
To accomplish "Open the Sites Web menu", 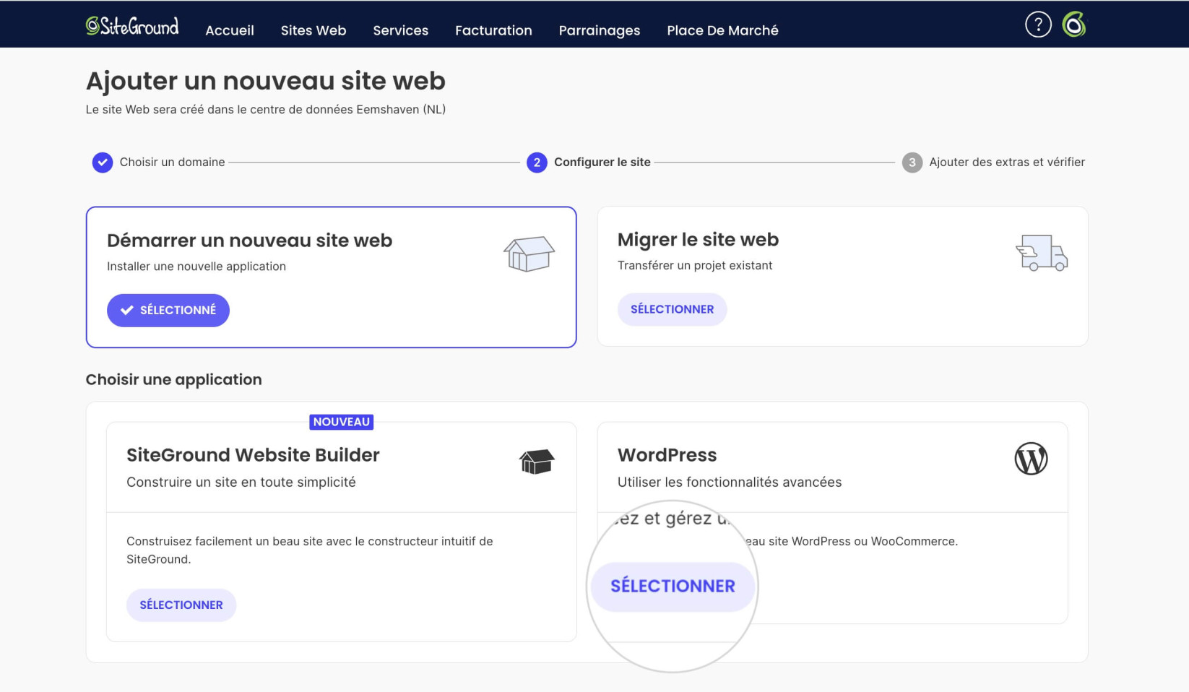I will [x=314, y=30].
